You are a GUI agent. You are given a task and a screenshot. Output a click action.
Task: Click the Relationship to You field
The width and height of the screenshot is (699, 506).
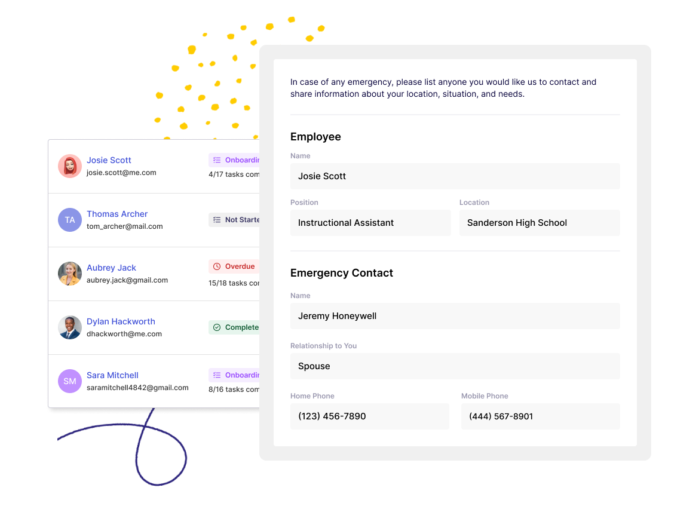pos(455,366)
